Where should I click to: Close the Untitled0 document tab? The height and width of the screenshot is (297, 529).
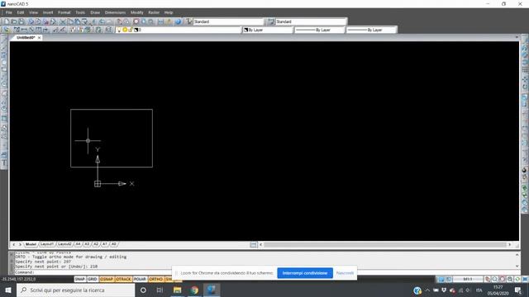coord(39,38)
